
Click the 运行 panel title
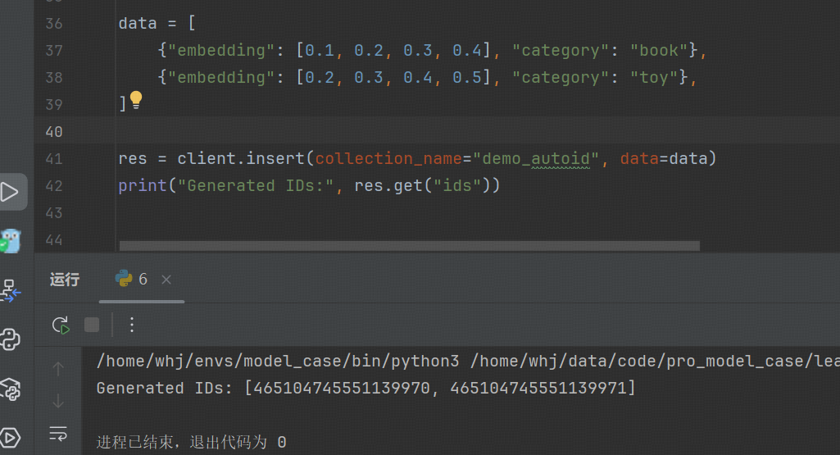[65, 280]
